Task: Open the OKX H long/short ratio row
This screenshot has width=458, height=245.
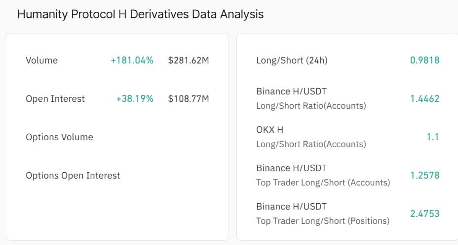Action: point(347,137)
